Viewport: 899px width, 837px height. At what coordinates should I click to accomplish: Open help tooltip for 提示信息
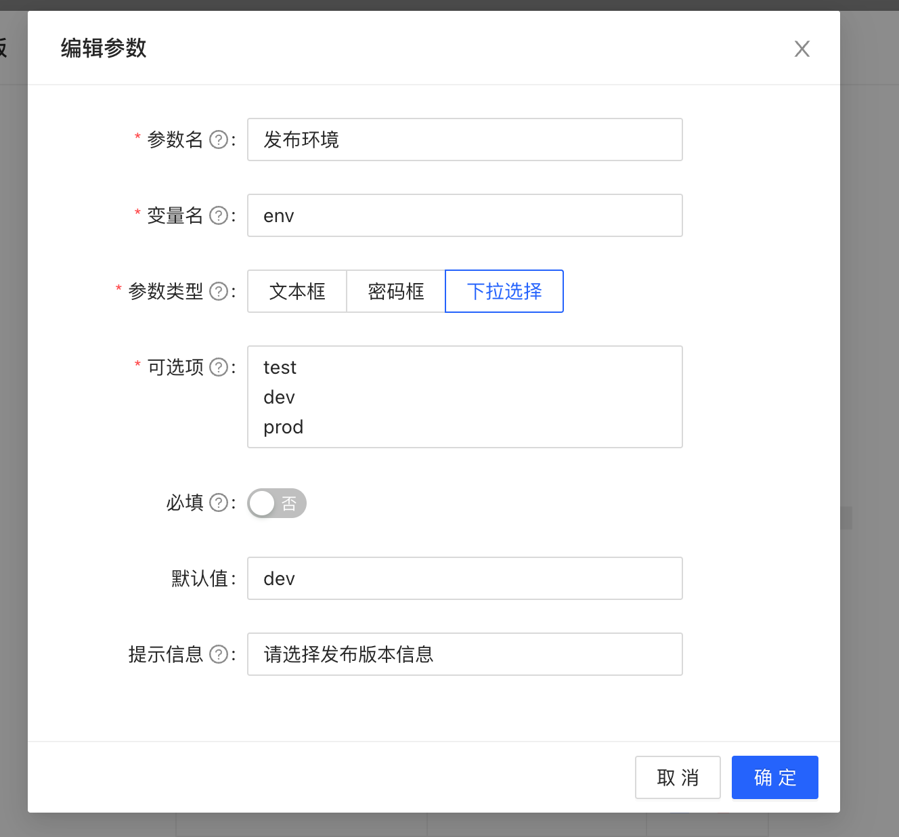218,654
